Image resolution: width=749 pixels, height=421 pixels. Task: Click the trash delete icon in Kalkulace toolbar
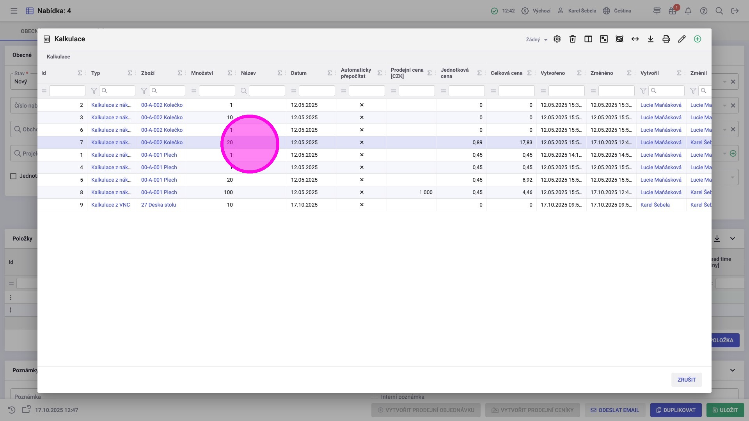coord(573,39)
